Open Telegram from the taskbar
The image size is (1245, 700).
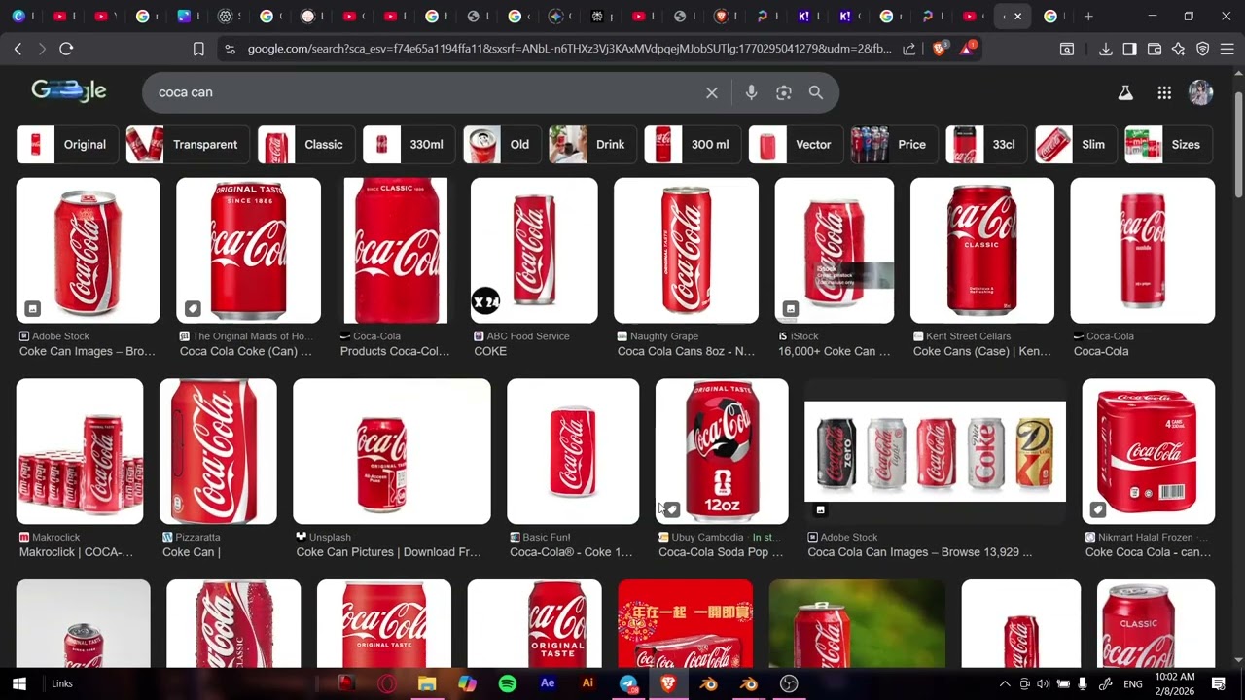tap(628, 683)
